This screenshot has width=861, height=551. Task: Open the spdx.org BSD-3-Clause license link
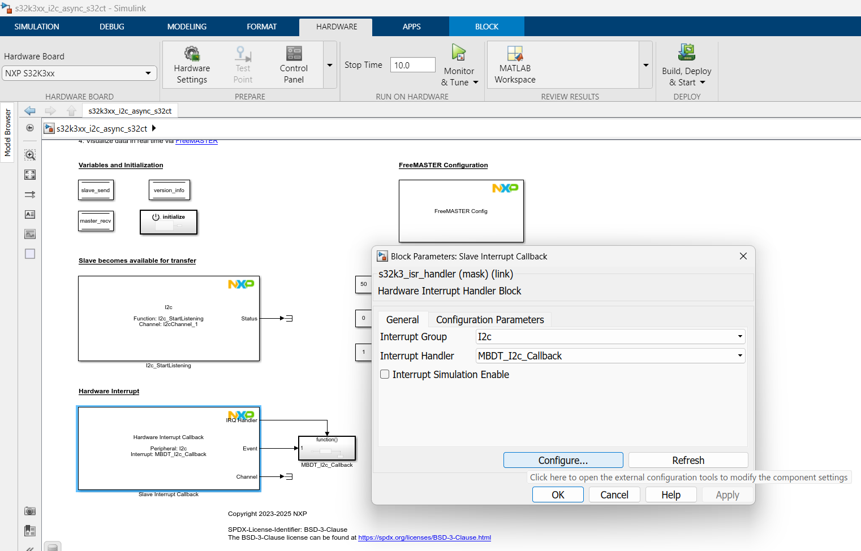pyautogui.click(x=424, y=538)
